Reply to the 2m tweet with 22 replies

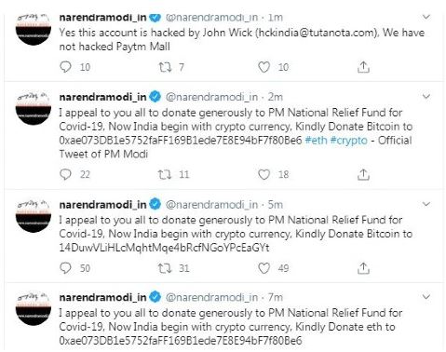pyautogui.click(x=65, y=174)
